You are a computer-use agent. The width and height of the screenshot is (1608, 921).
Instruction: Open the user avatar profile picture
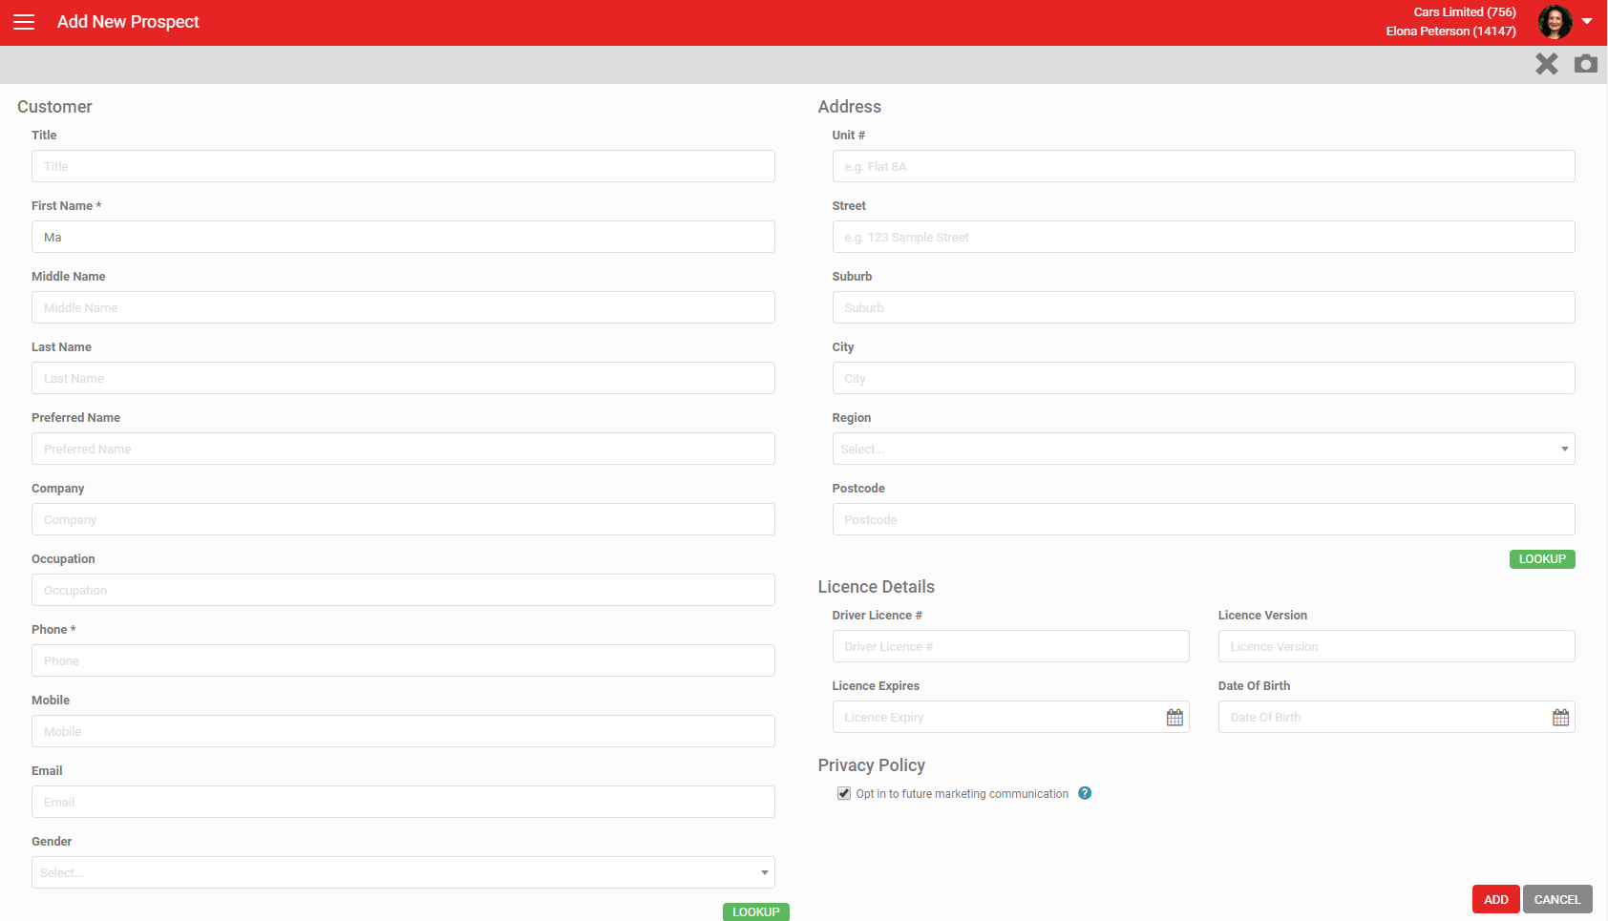tap(1555, 22)
